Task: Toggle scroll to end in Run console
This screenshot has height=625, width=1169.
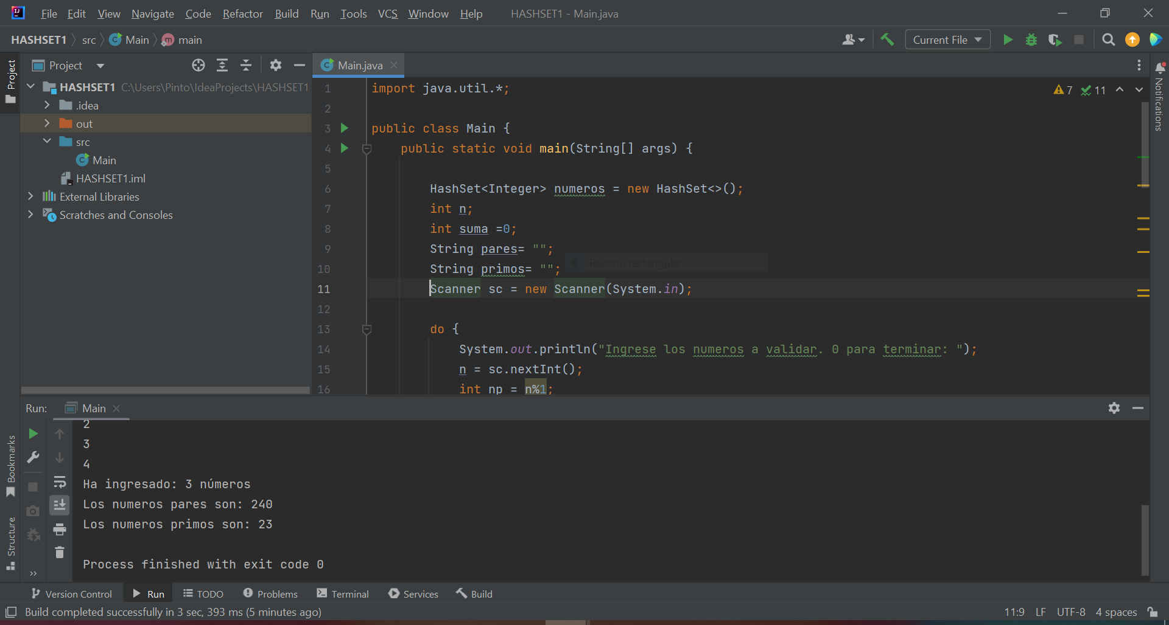Action: (60, 505)
